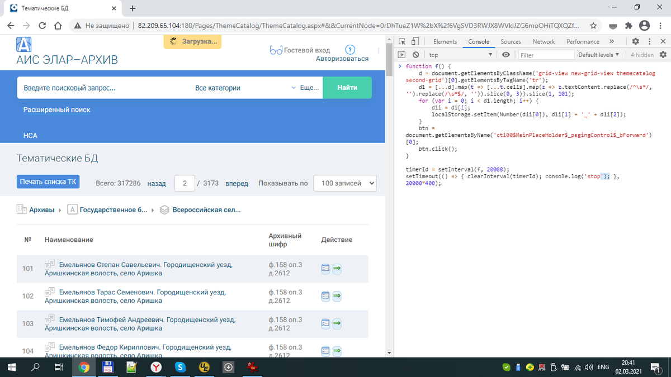The height and width of the screenshot is (377, 671).
Task: Go back in browser history
Action: pyautogui.click(x=11, y=26)
